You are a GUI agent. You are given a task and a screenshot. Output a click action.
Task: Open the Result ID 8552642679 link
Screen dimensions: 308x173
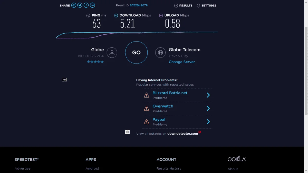coord(139,5)
